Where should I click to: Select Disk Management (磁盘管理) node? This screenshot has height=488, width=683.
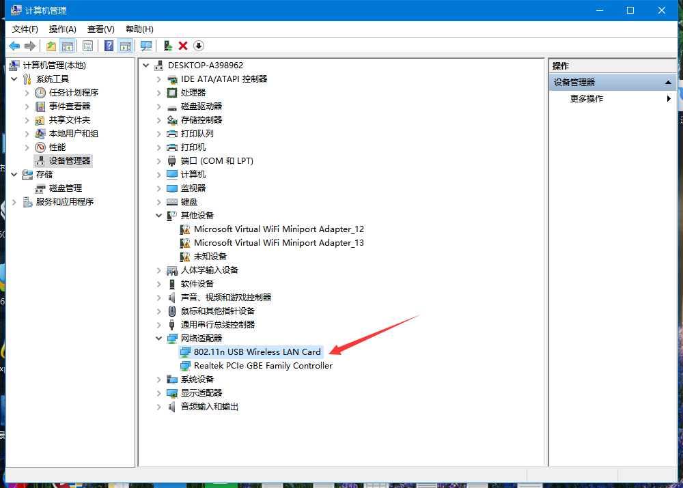(x=66, y=188)
